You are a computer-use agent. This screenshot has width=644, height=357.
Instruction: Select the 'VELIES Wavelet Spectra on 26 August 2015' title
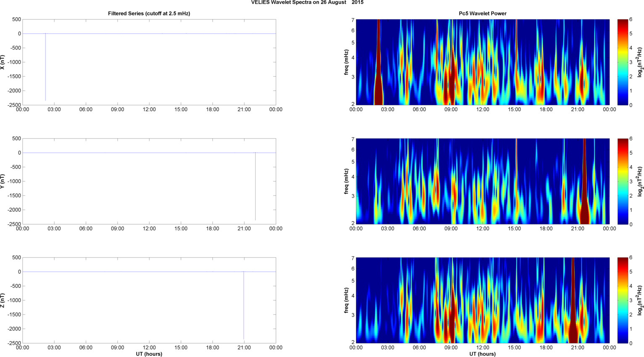(307, 3)
